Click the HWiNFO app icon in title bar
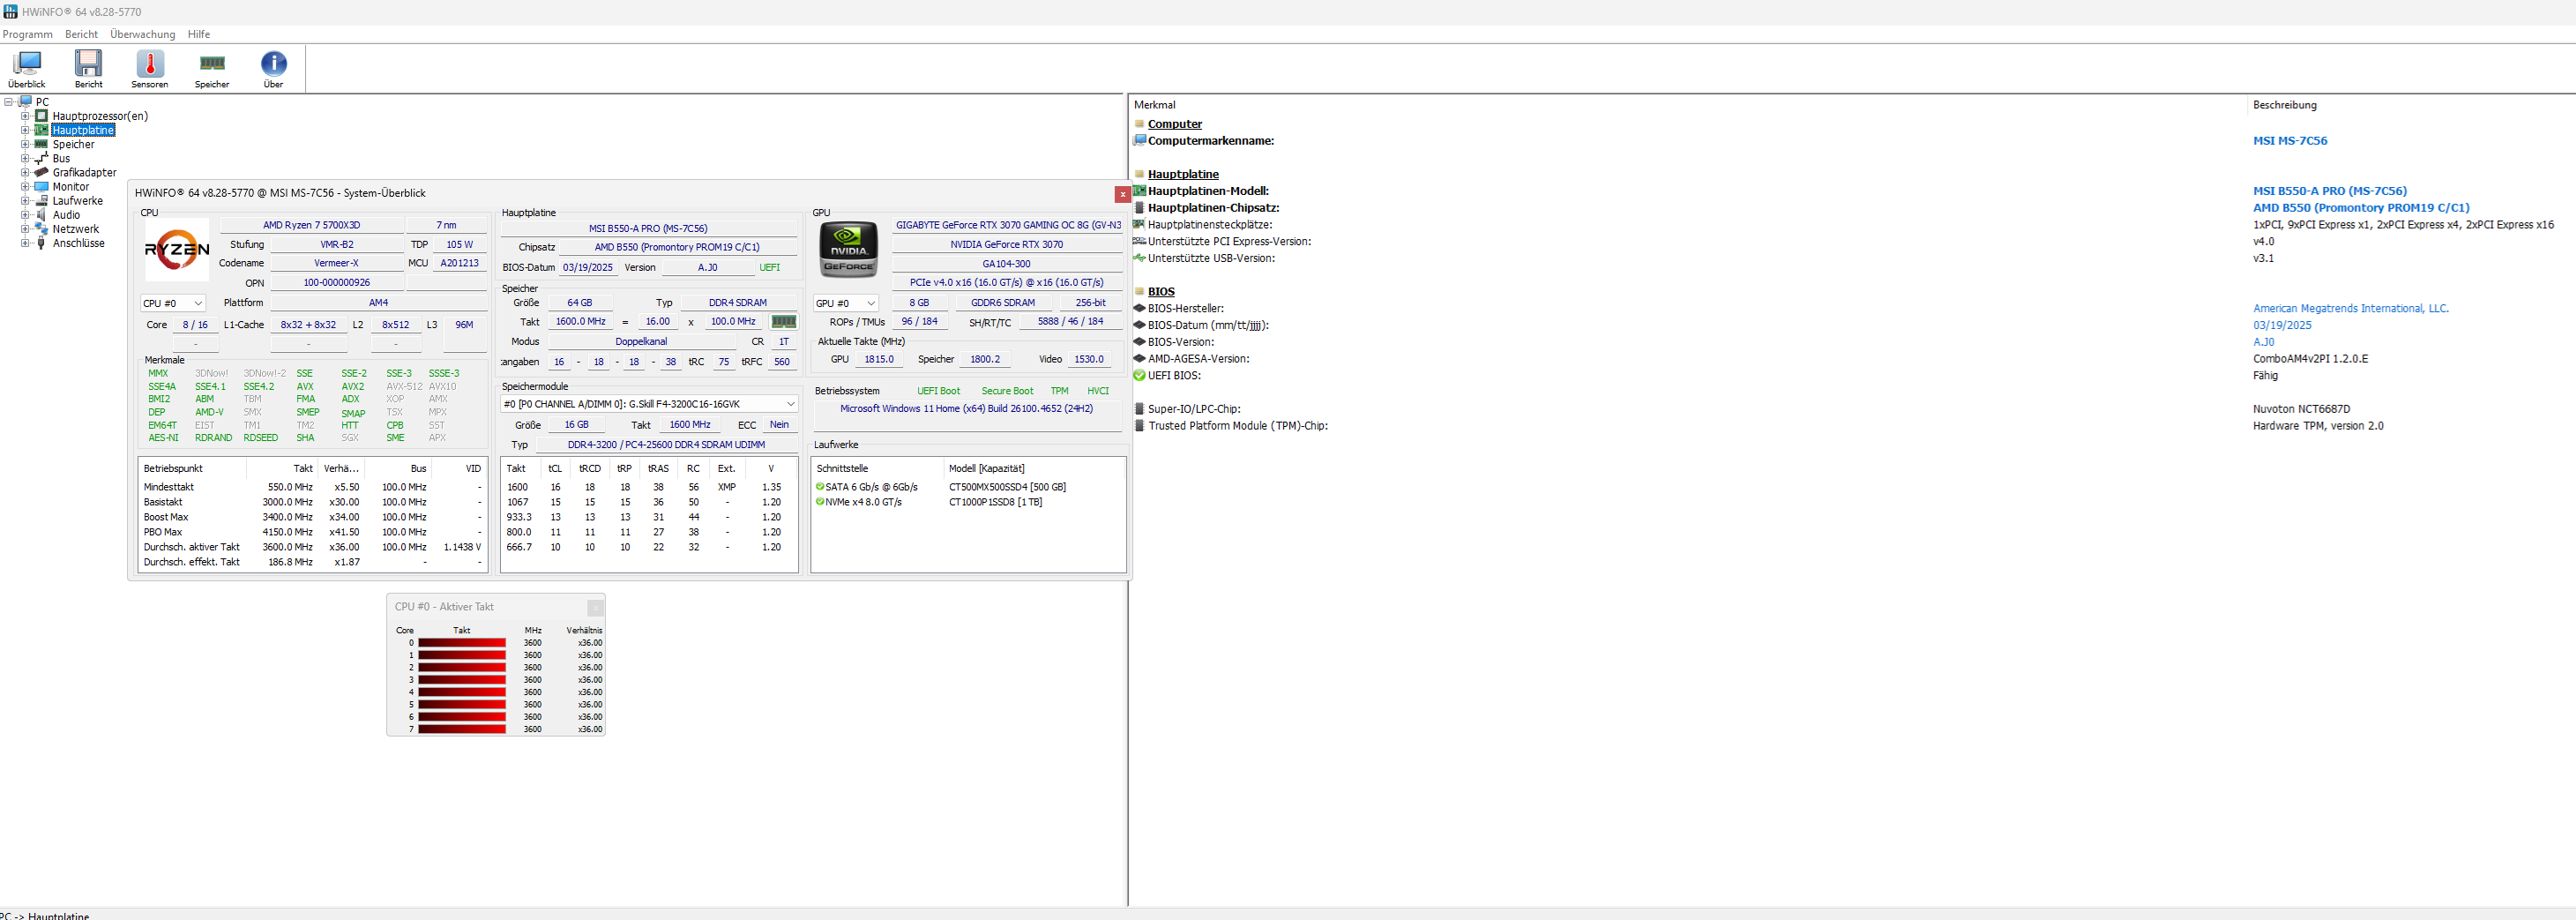 coord(10,12)
